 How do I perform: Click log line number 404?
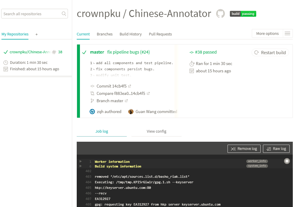point(88,182)
